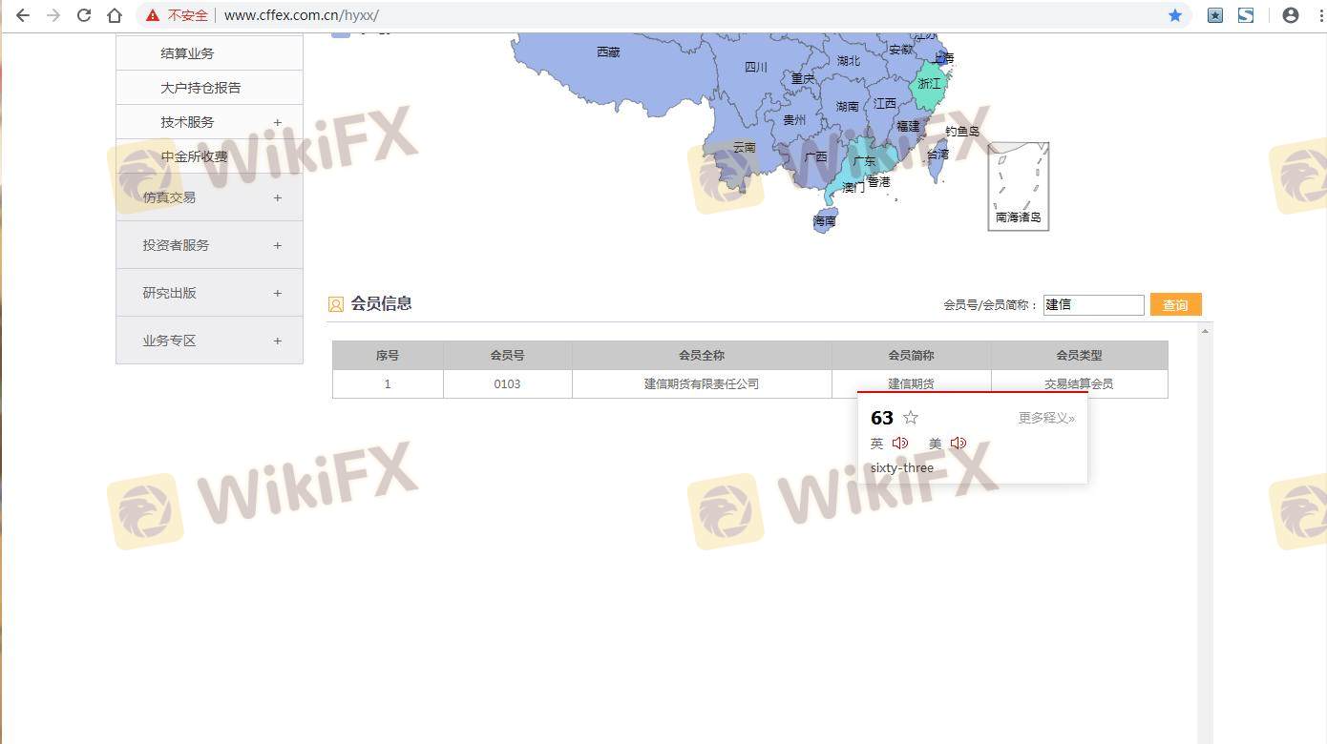Play the British pronunciation speaker icon

[899, 444]
